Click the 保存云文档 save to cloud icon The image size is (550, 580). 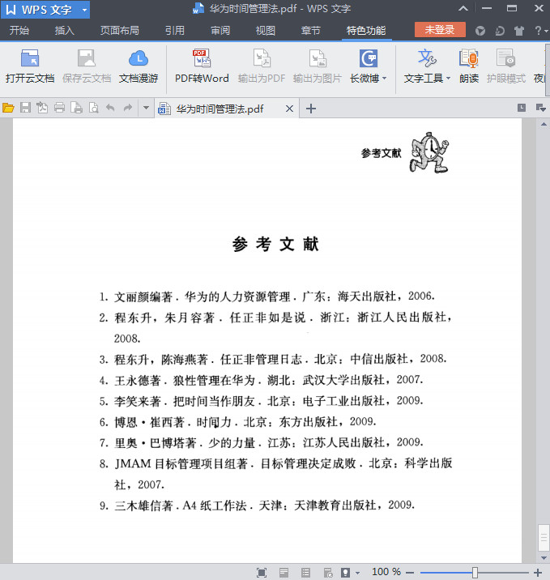[87, 66]
